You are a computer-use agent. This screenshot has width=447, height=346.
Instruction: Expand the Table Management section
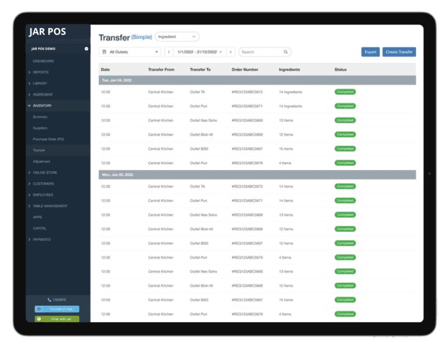point(49,206)
